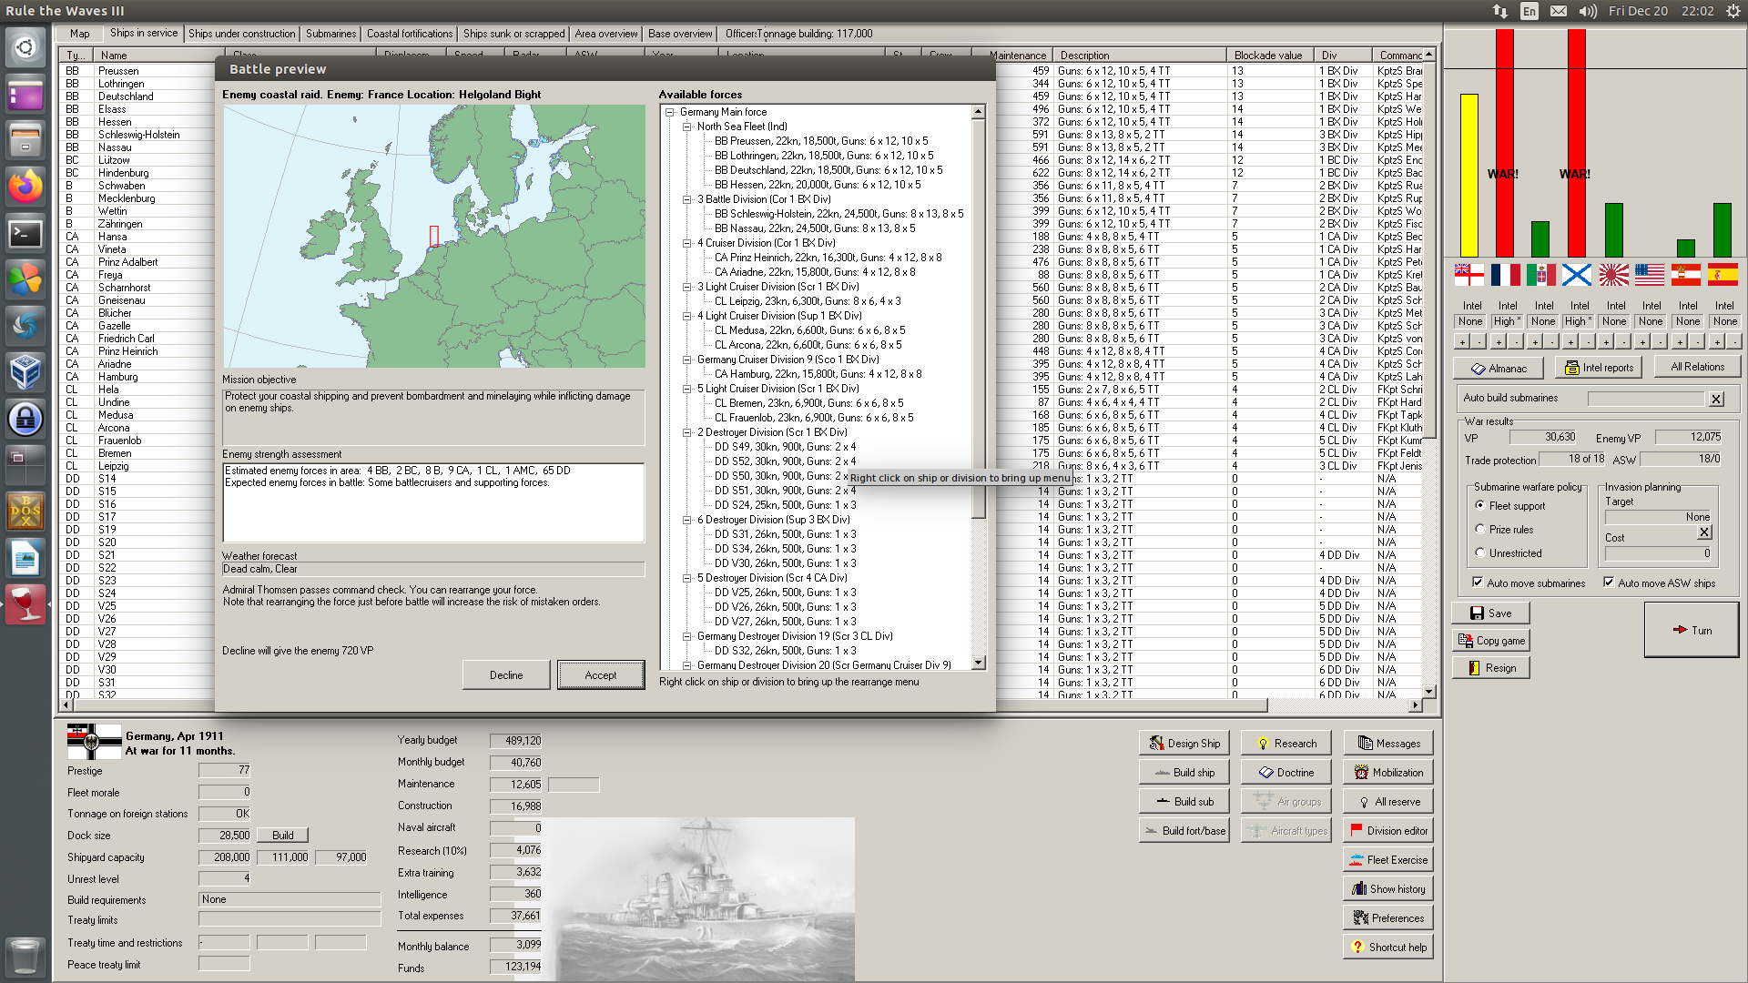Select Unrestricted submarine warfare
This screenshot has width=1748, height=983.
(1480, 552)
